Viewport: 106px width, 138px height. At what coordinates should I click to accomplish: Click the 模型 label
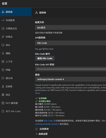click(x=37, y=75)
